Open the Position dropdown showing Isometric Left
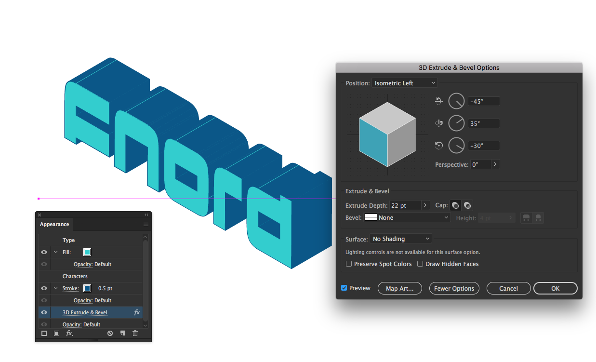The width and height of the screenshot is (596, 362). pos(405,83)
